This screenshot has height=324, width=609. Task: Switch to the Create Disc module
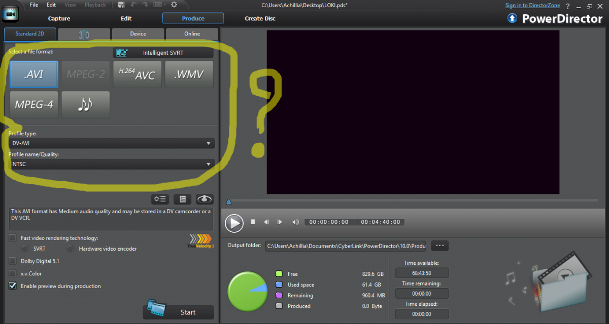pos(260,18)
